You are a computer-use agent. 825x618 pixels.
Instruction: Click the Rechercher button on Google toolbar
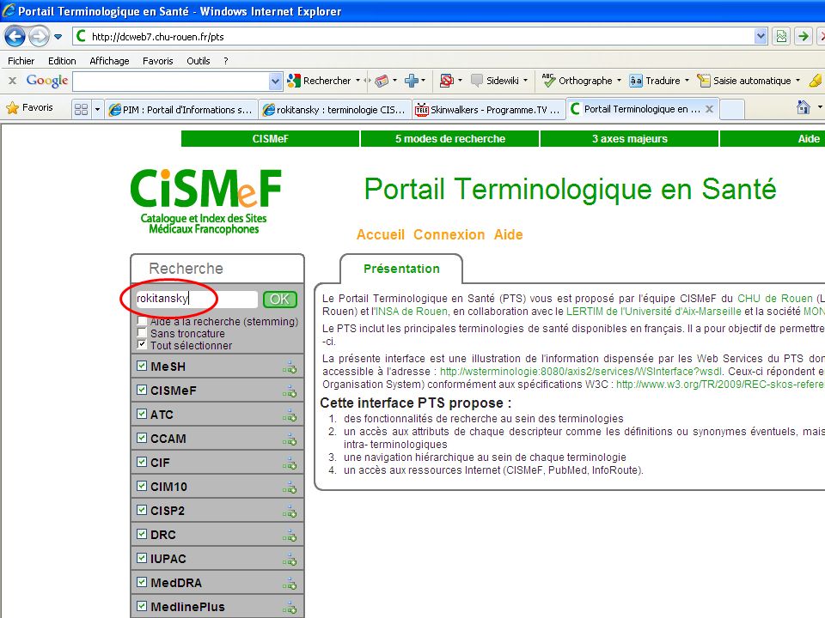pyautogui.click(x=320, y=81)
